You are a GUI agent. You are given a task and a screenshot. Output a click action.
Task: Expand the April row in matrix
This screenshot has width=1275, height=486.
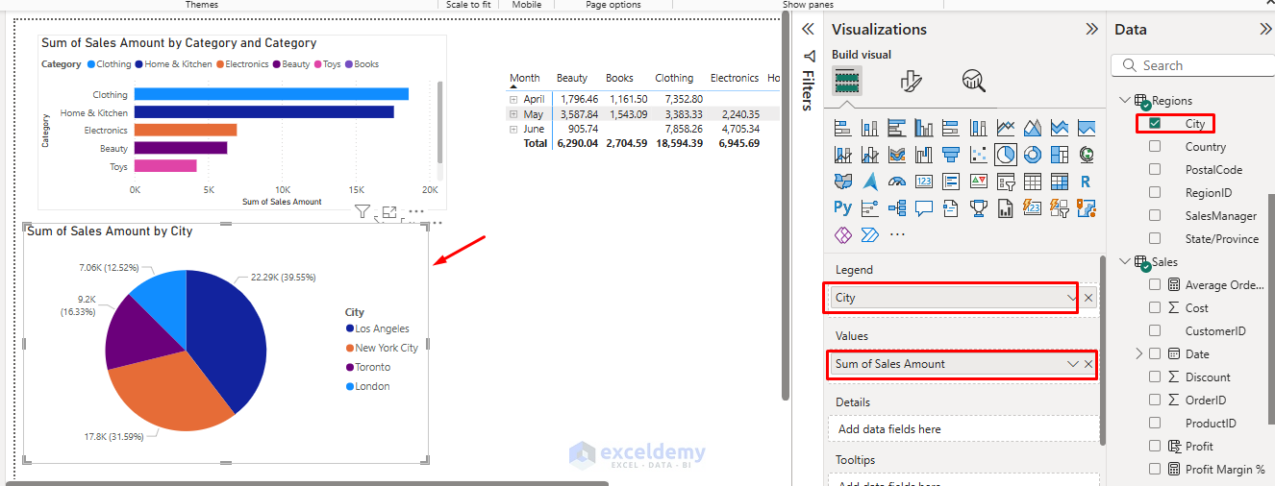(513, 99)
